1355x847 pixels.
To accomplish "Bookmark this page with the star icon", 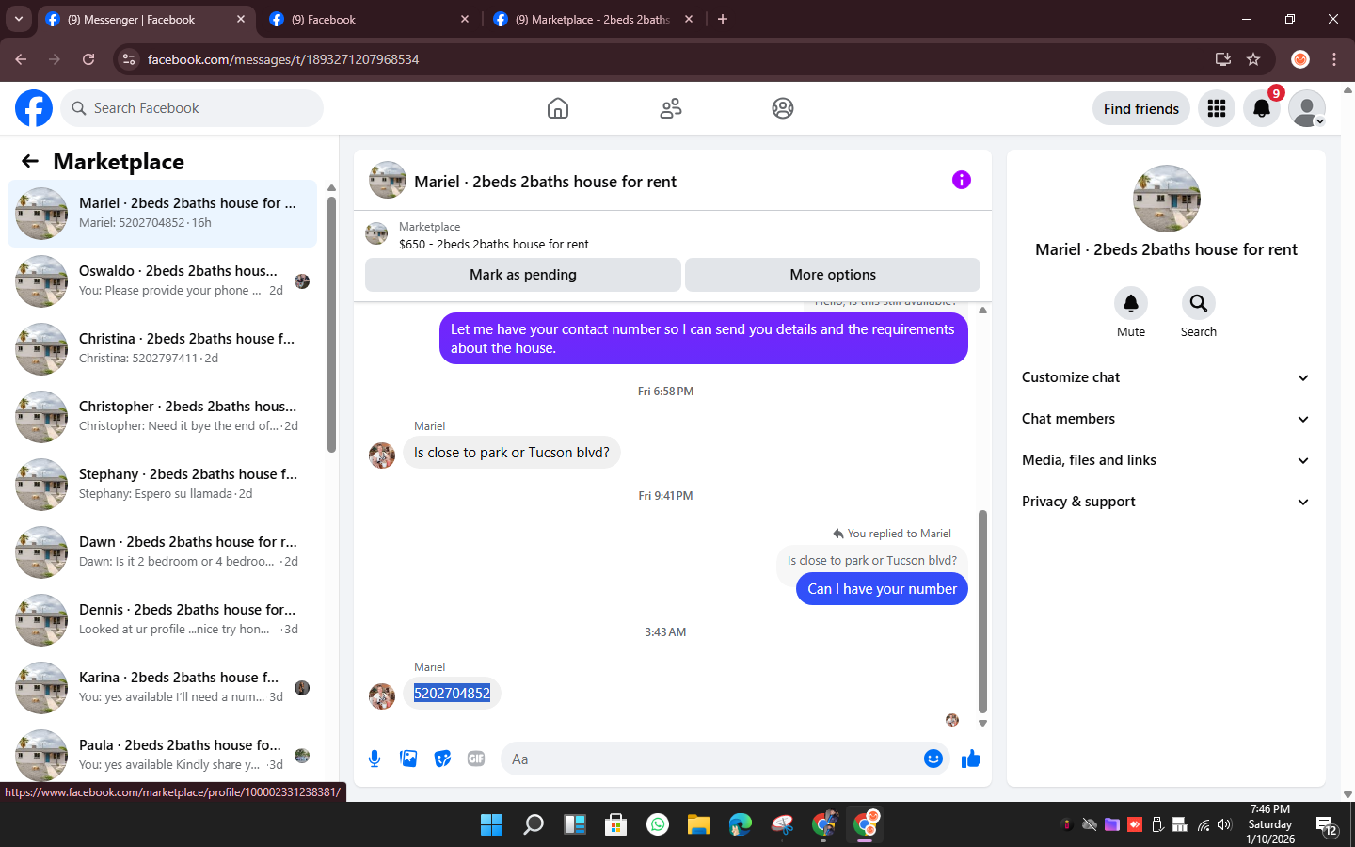I will pos(1253,59).
